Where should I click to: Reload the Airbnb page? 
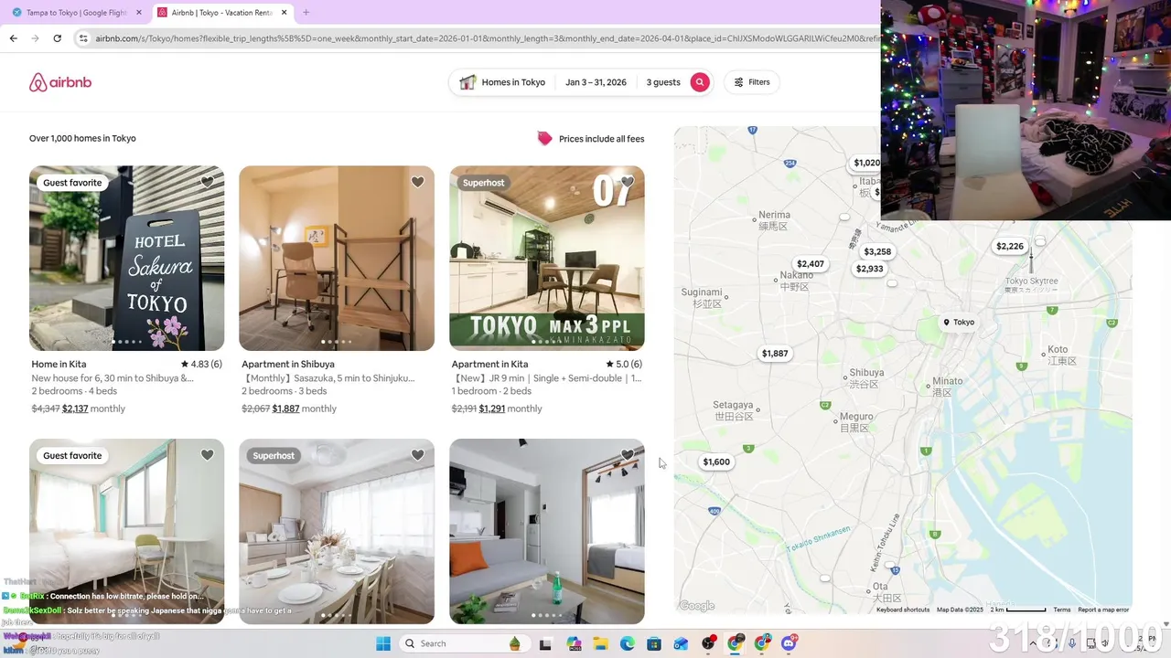click(x=57, y=38)
